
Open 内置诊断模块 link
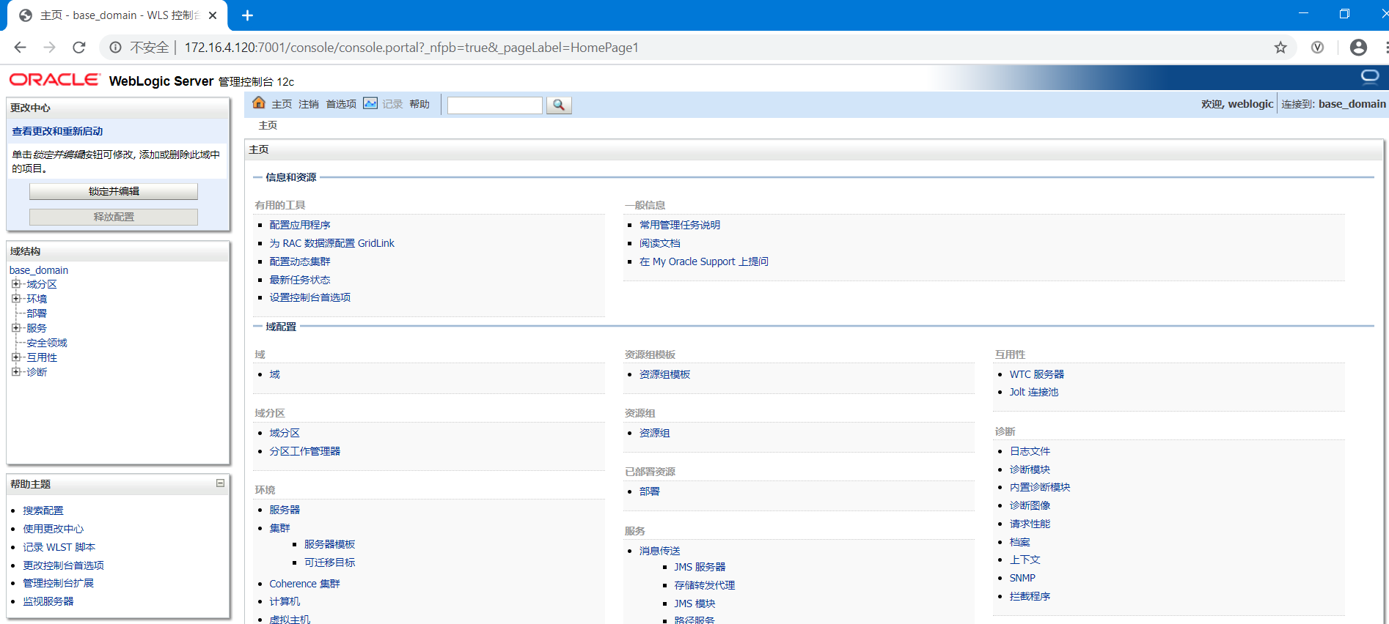(x=1040, y=487)
